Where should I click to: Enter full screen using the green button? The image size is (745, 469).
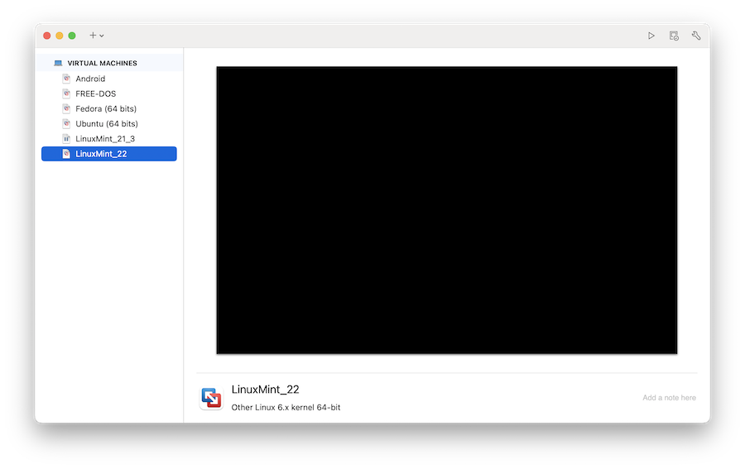pos(72,36)
